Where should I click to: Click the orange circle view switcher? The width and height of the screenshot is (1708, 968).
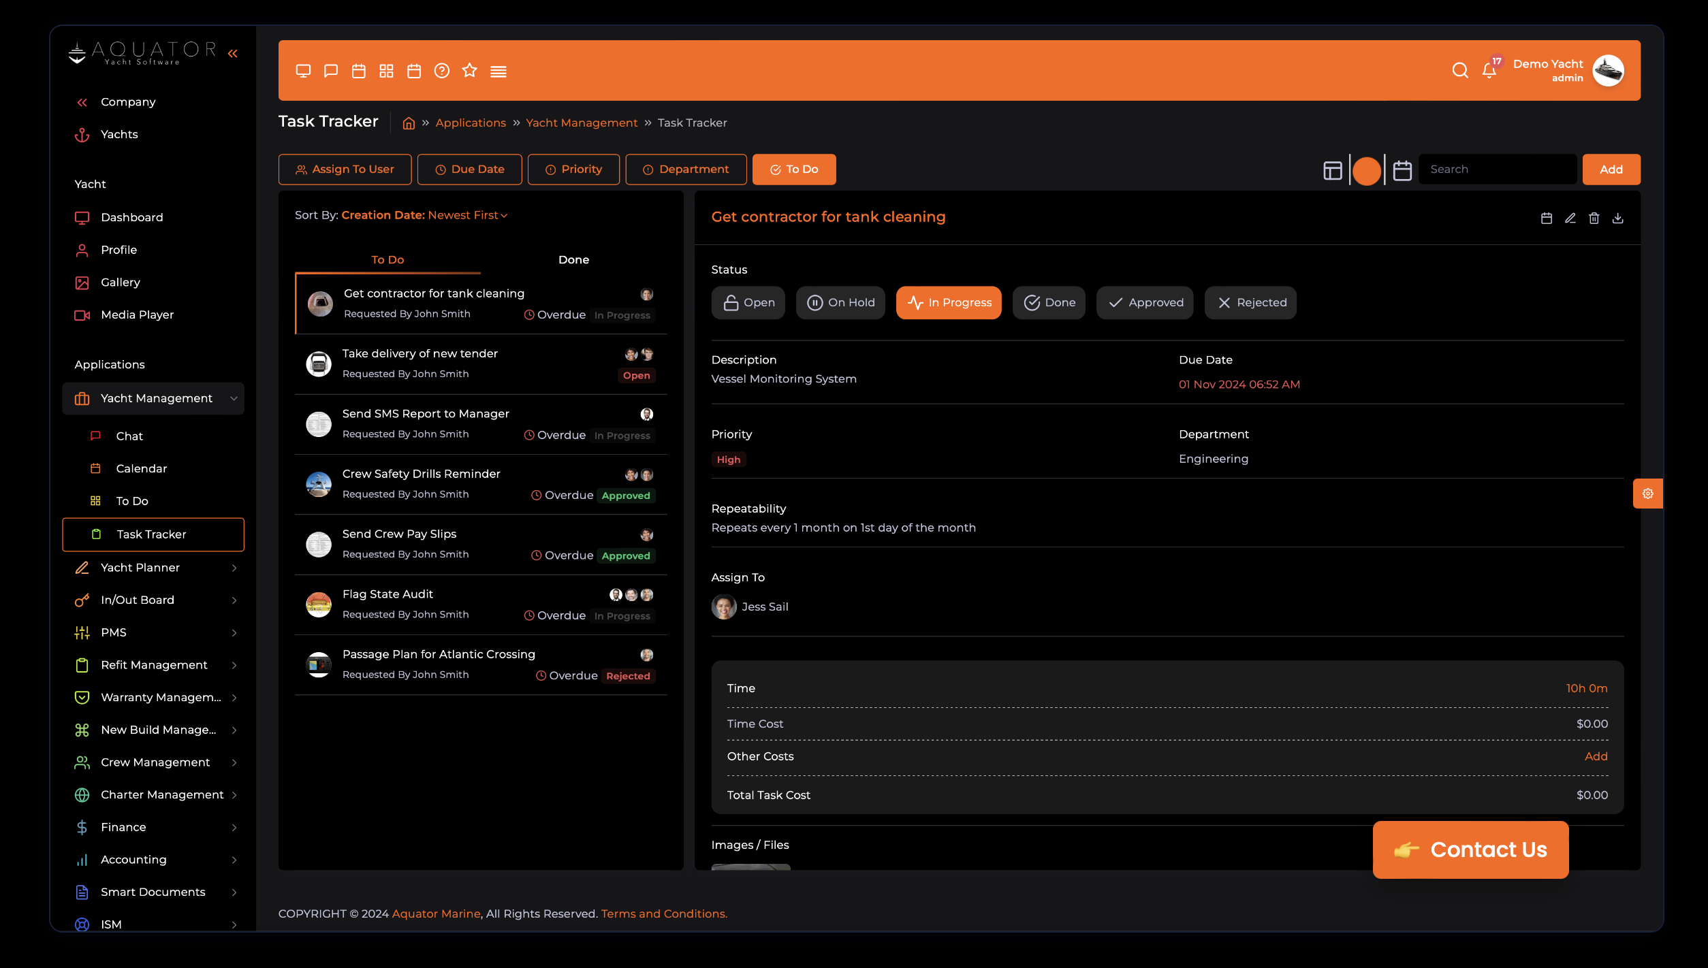[x=1366, y=170]
